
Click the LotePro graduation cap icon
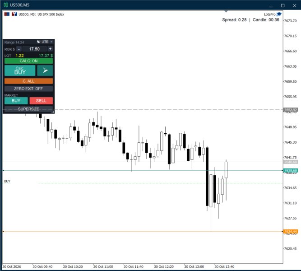pyautogui.click(x=279, y=14)
